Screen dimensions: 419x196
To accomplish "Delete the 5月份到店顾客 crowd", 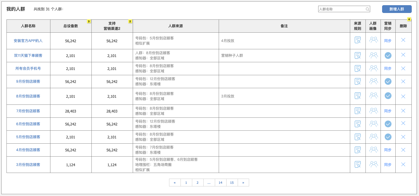I will pyautogui.click(x=403, y=137).
